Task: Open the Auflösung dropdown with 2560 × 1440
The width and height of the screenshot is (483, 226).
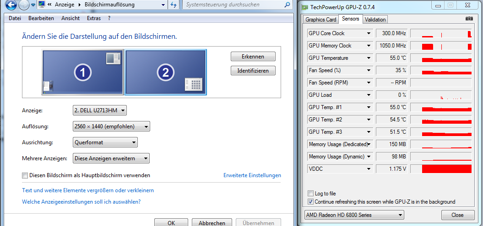Action: [x=111, y=126]
